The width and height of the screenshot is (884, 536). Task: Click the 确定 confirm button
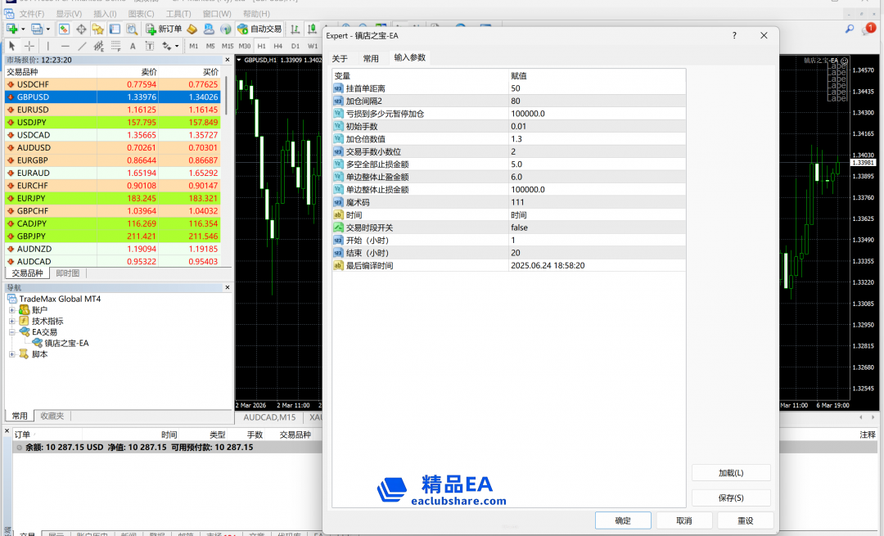(x=623, y=520)
